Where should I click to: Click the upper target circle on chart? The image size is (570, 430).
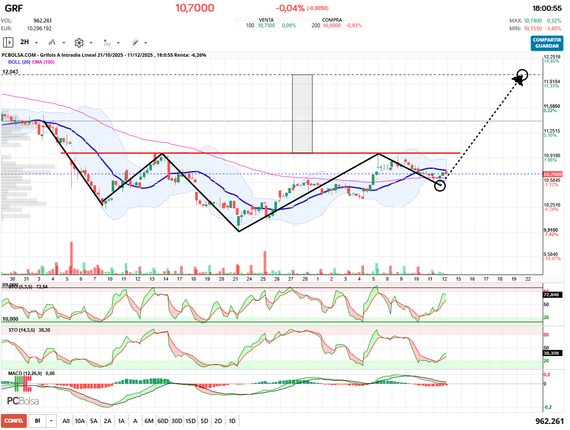pos(522,75)
